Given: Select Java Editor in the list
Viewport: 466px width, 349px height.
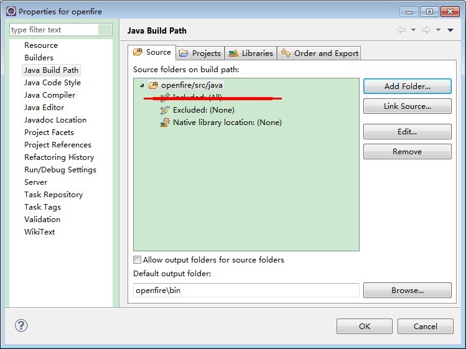Looking at the screenshot, I should pos(44,108).
